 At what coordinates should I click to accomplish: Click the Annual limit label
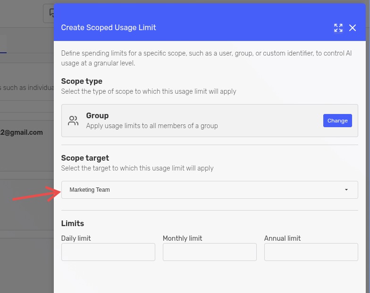click(282, 238)
